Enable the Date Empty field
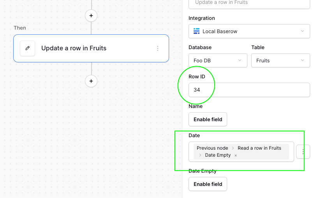 tap(208, 184)
